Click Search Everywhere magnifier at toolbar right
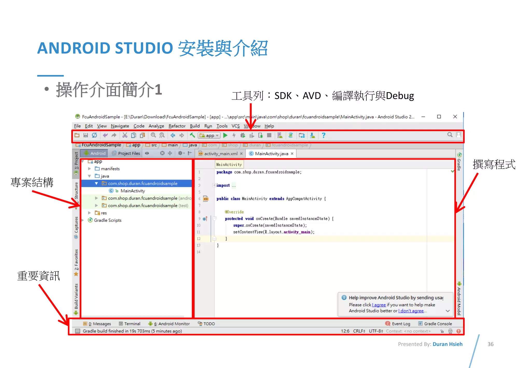531x368 pixels. click(450, 135)
